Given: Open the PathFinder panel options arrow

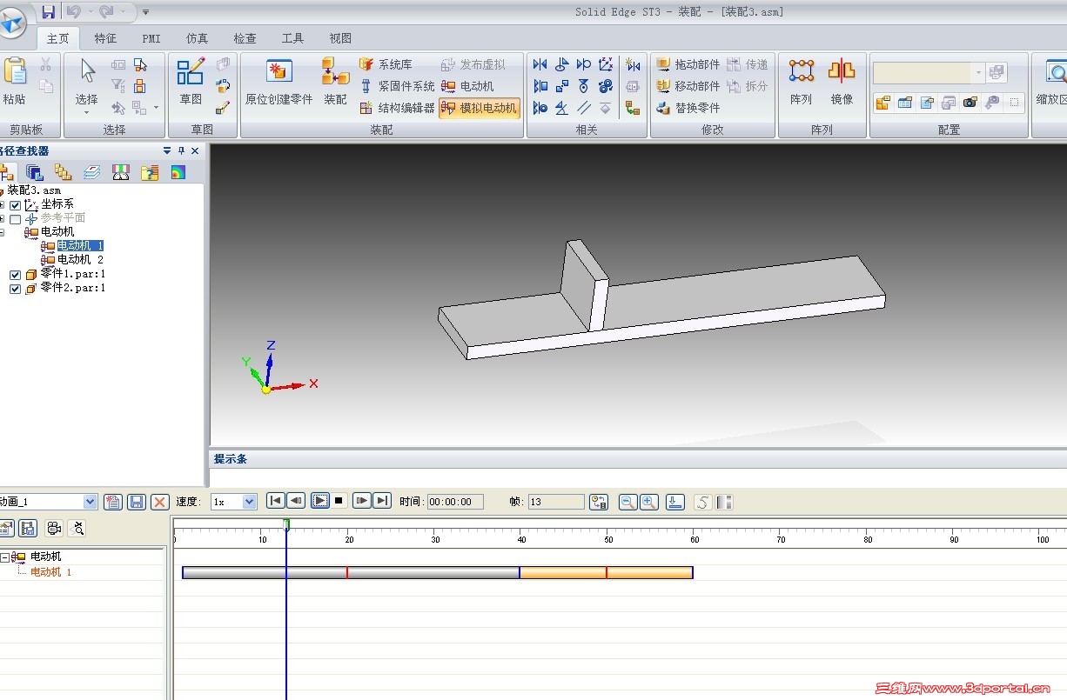Looking at the screenshot, I should click(x=167, y=150).
